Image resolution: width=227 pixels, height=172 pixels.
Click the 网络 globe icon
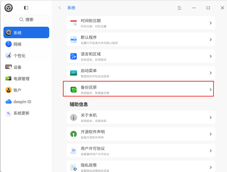pyautogui.click(x=9, y=44)
